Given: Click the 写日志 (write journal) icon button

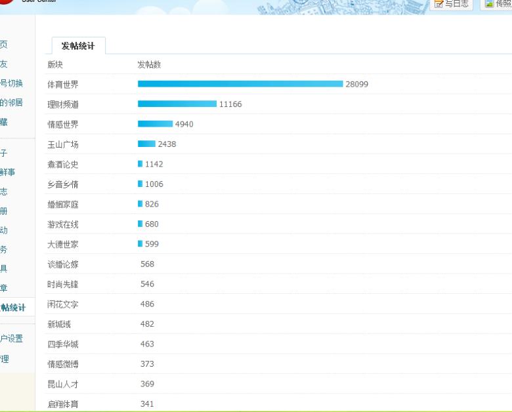Looking at the screenshot, I should [x=451, y=4].
